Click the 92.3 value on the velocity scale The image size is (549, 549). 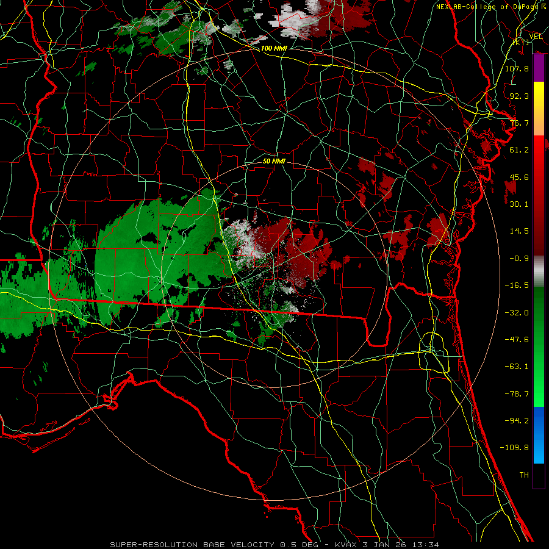coord(519,96)
